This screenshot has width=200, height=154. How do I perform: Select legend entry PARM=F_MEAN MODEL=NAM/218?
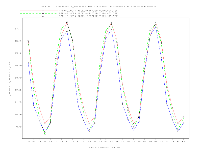pos(88,13)
